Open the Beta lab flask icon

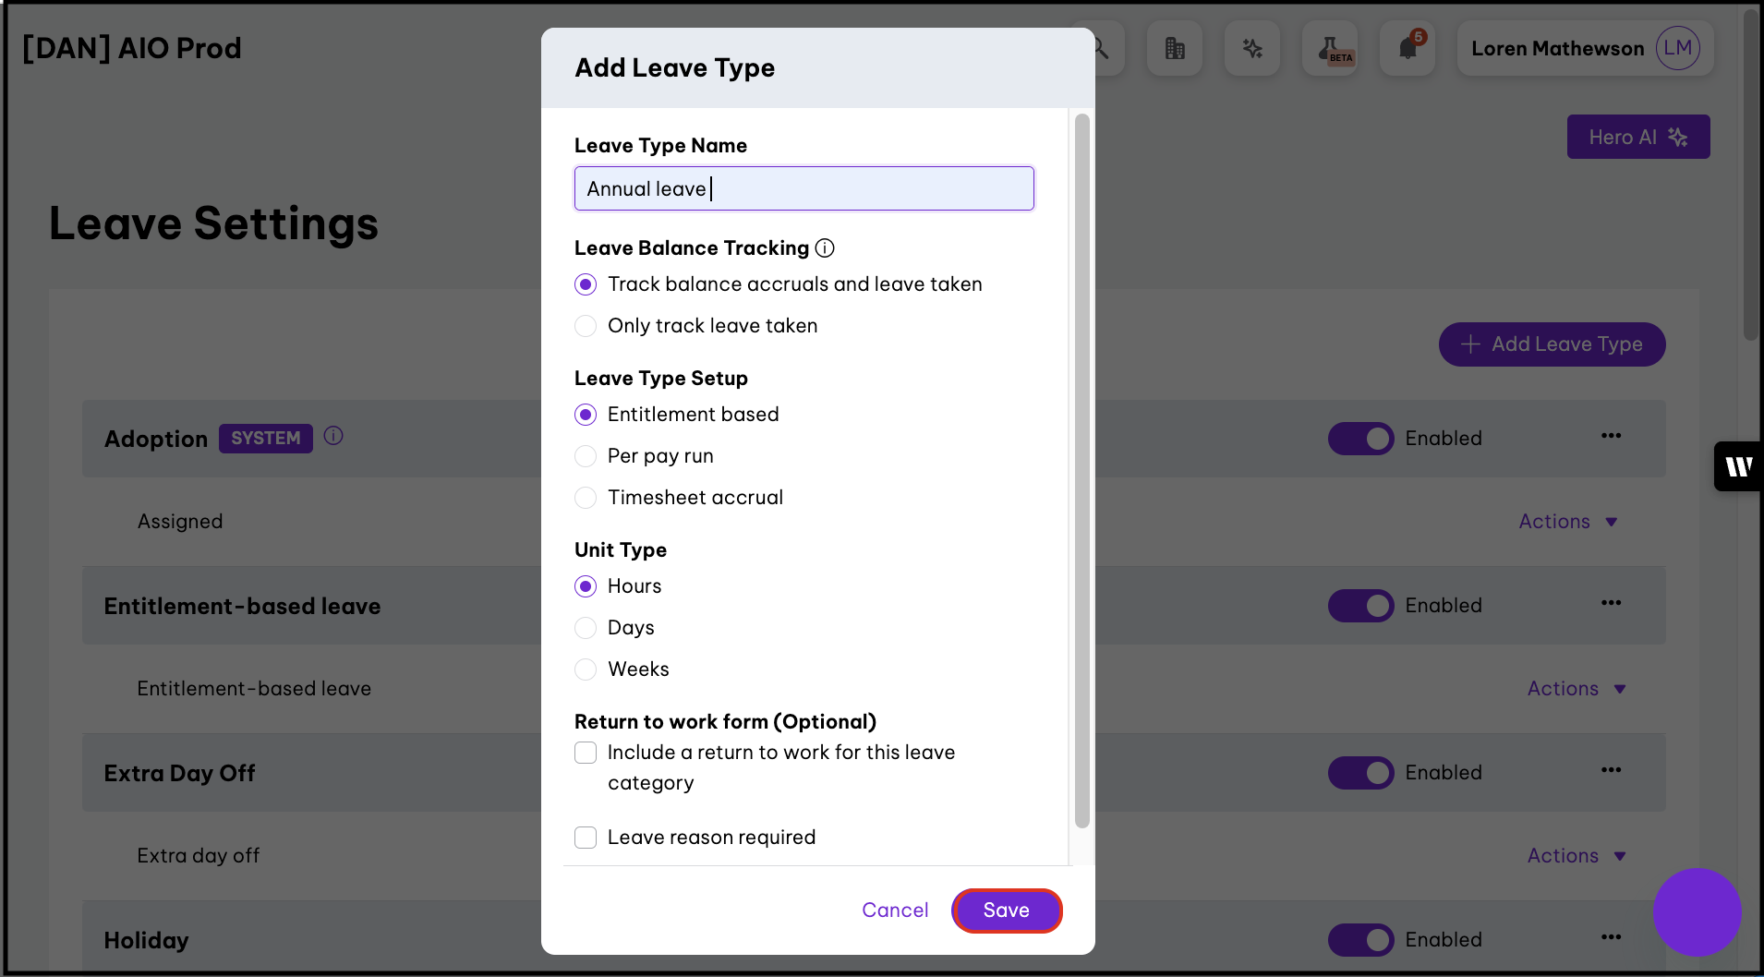pos(1330,48)
